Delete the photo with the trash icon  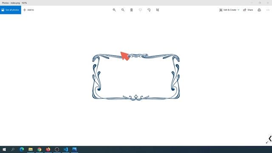click(131, 10)
